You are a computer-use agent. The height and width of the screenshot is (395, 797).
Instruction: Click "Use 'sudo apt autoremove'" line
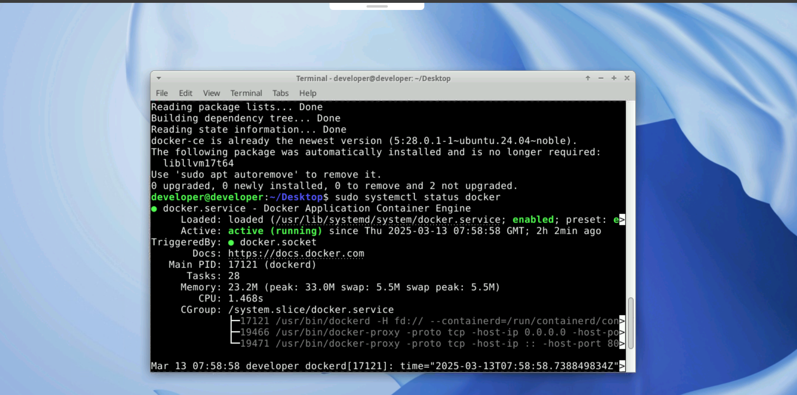[x=266, y=175]
